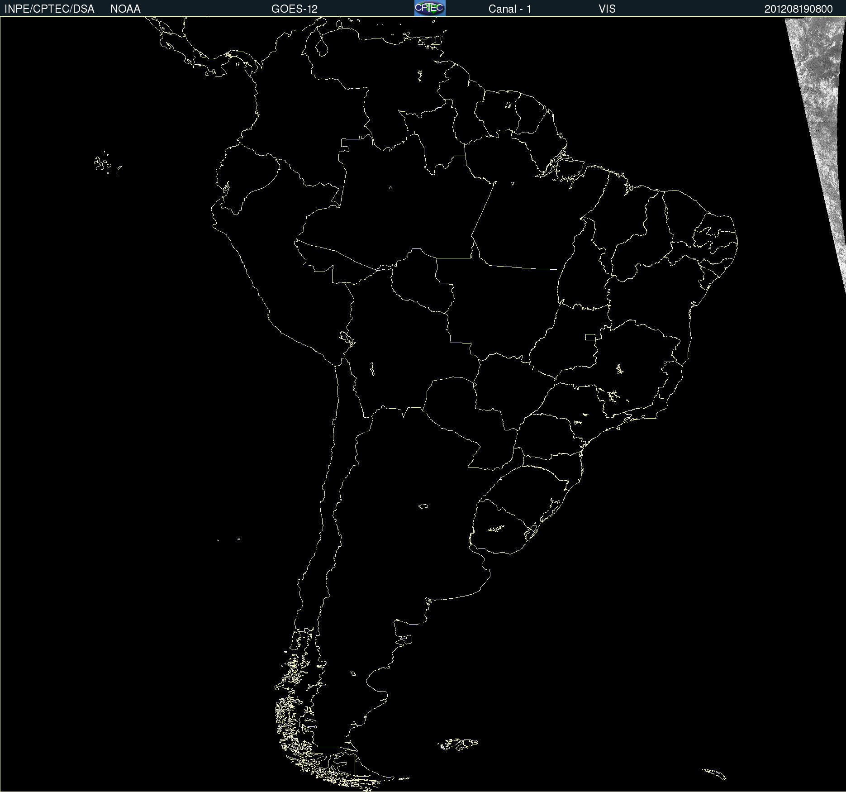Click the NOAA label in header
Viewport: 846px width, 792px height.
(x=125, y=9)
